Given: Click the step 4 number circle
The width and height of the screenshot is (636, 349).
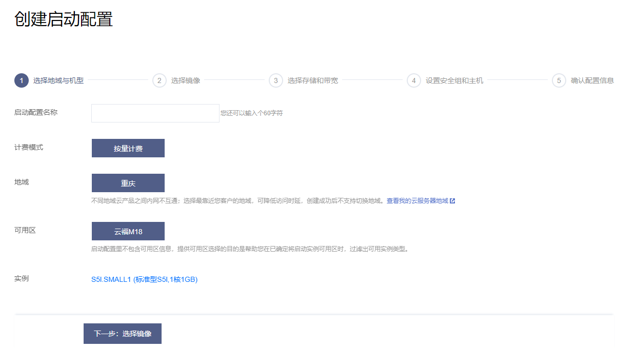Looking at the screenshot, I should tap(414, 80).
